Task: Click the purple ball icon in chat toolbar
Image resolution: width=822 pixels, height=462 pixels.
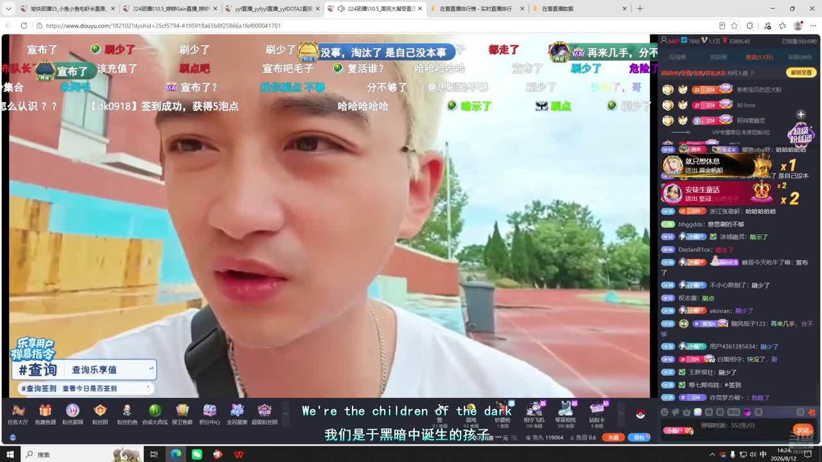Action: [x=747, y=412]
